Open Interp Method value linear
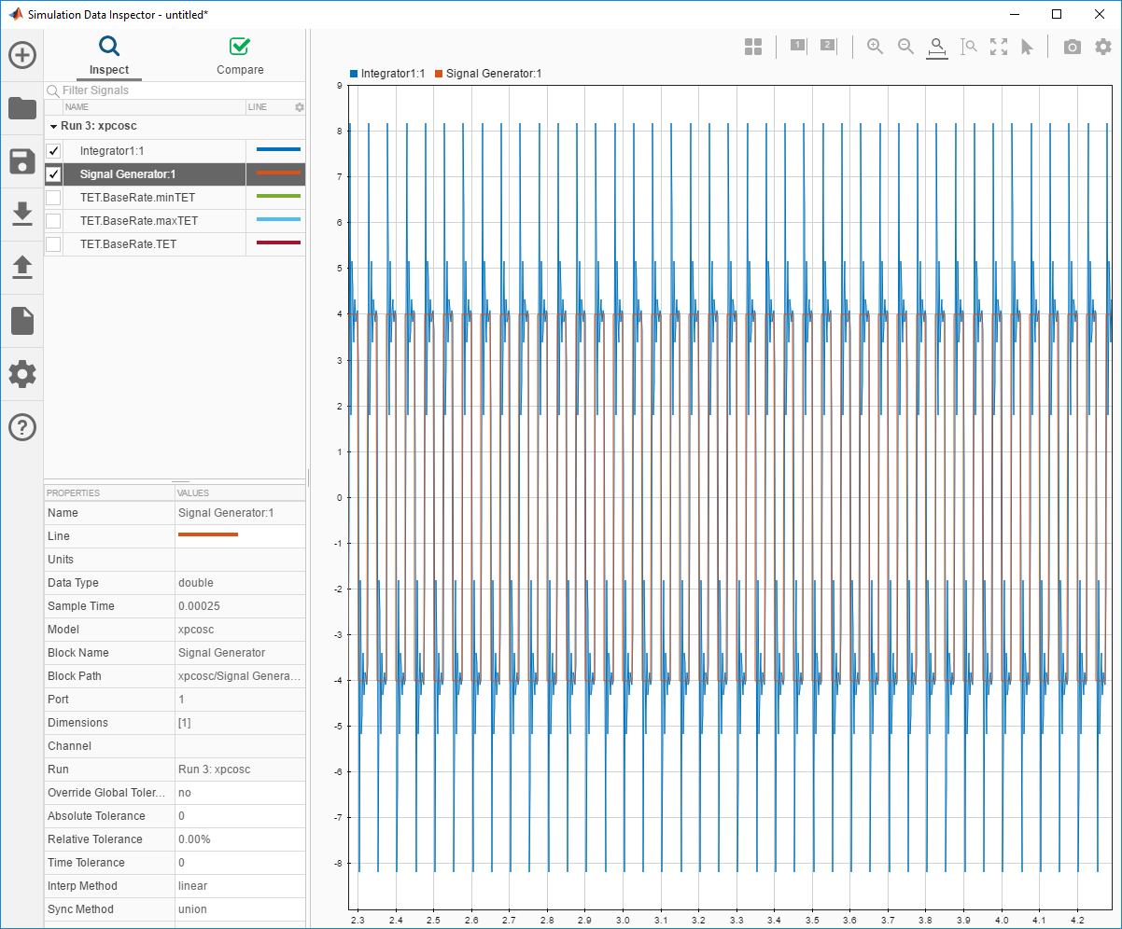Screen dimensions: 1122x929 [239, 886]
